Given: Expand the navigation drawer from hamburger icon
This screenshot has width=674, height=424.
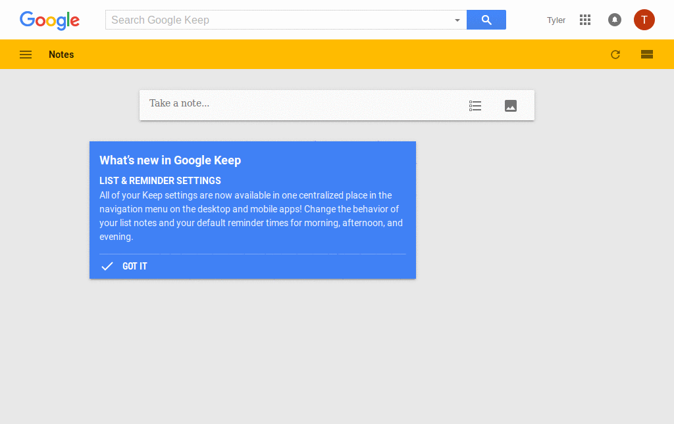Looking at the screenshot, I should click(x=25, y=55).
